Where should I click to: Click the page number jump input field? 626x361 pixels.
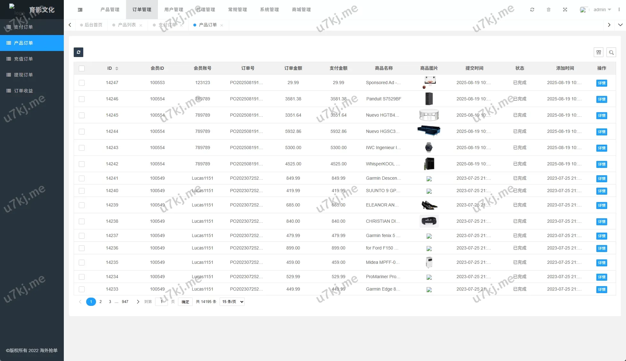point(161,302)
